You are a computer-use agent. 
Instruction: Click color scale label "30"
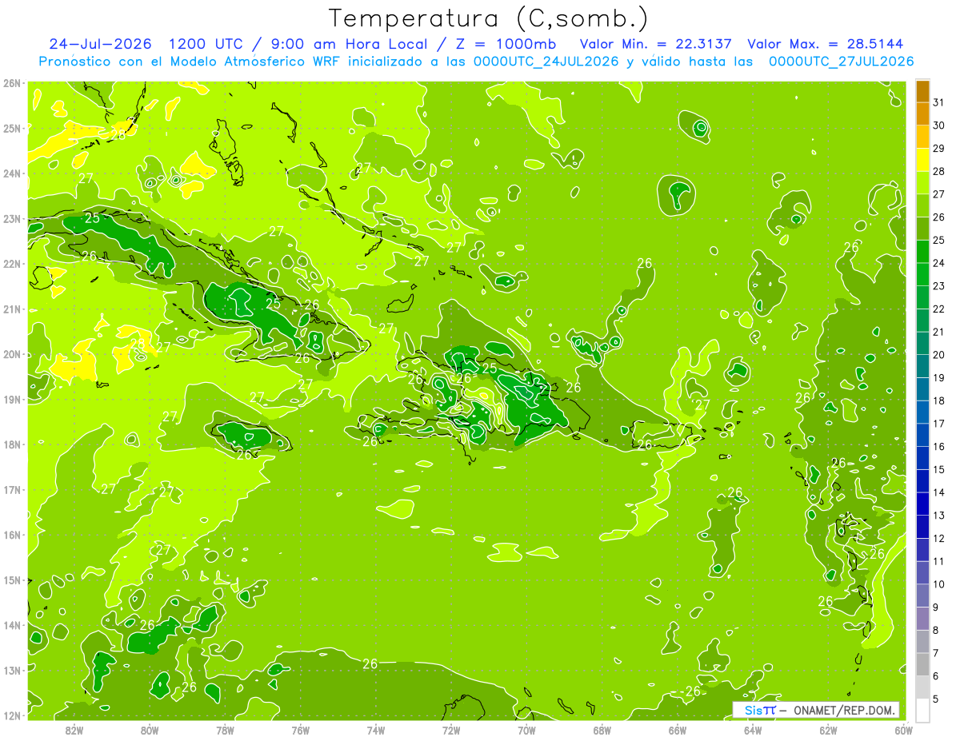click(x=938, y=125)
